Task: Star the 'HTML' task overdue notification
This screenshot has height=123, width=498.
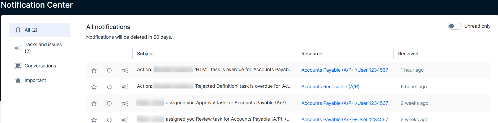Action: (94, 70)
